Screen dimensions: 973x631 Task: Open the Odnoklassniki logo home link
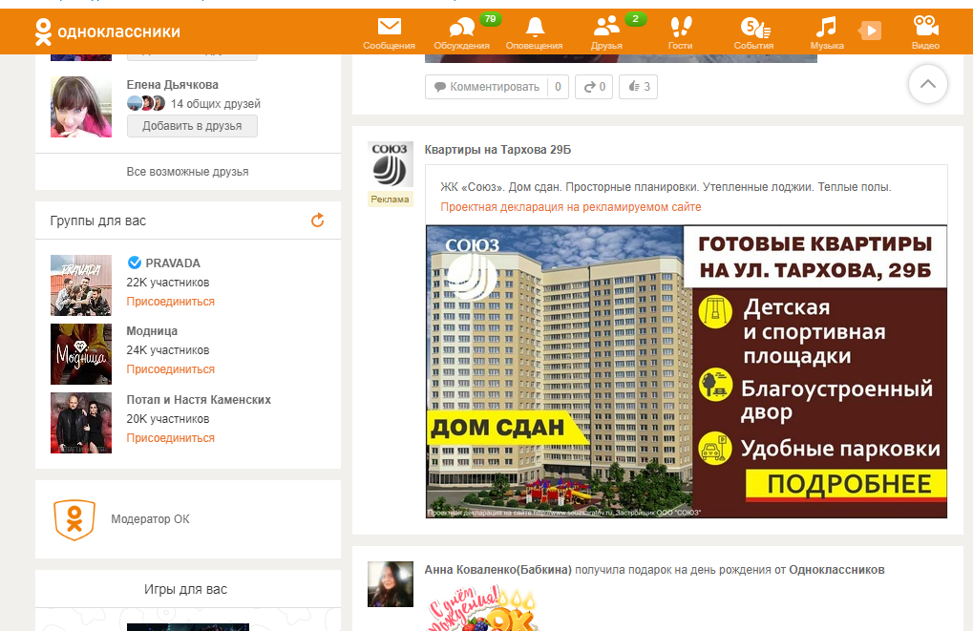[107, 32]
